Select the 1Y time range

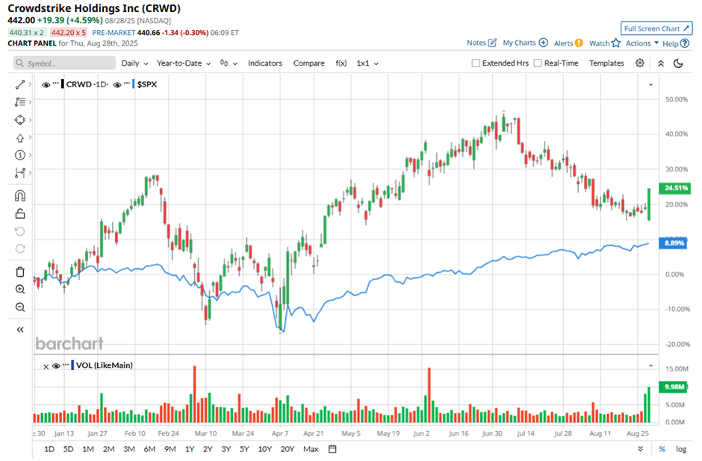click(x=190, y=449)
